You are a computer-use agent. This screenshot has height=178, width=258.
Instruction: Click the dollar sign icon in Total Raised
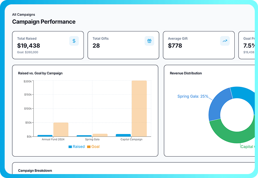coord(74,41)
